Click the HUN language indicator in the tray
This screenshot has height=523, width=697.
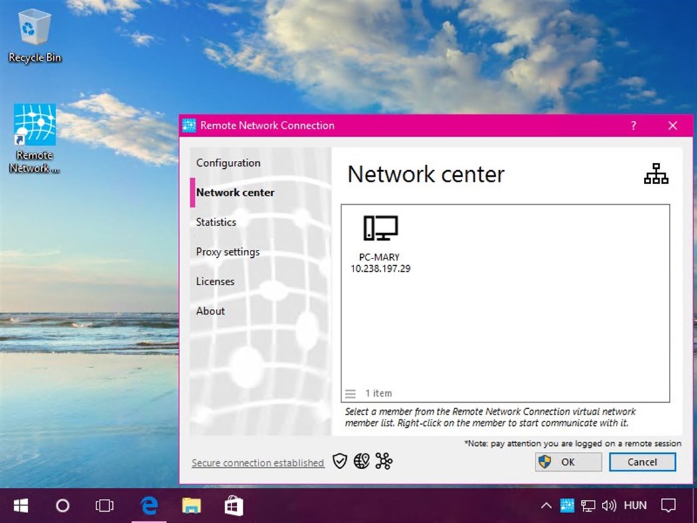click(x=635, y=505)
